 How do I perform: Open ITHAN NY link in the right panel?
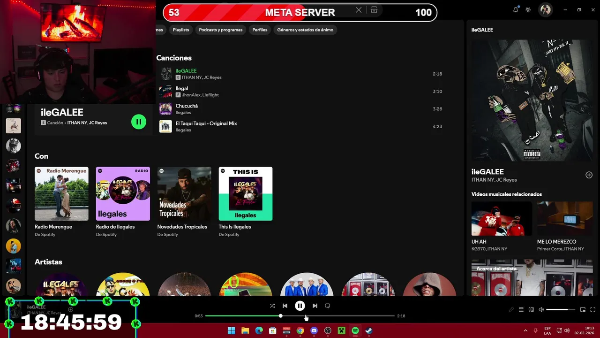(483, 180)
